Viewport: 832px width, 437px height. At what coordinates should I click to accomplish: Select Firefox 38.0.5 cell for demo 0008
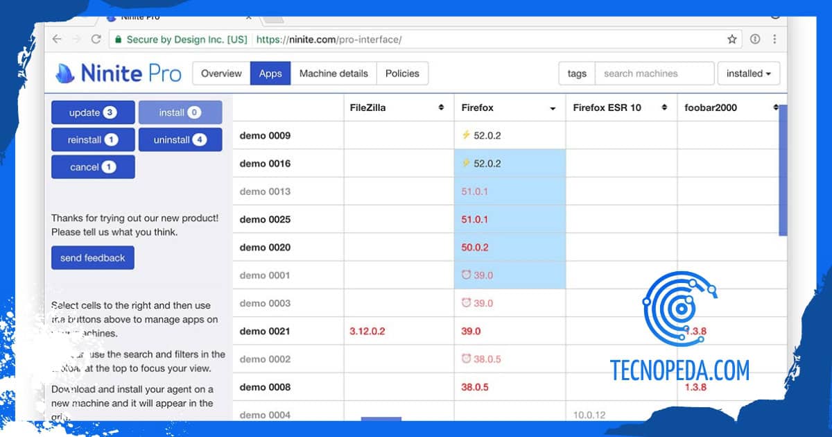coord(510,387)
